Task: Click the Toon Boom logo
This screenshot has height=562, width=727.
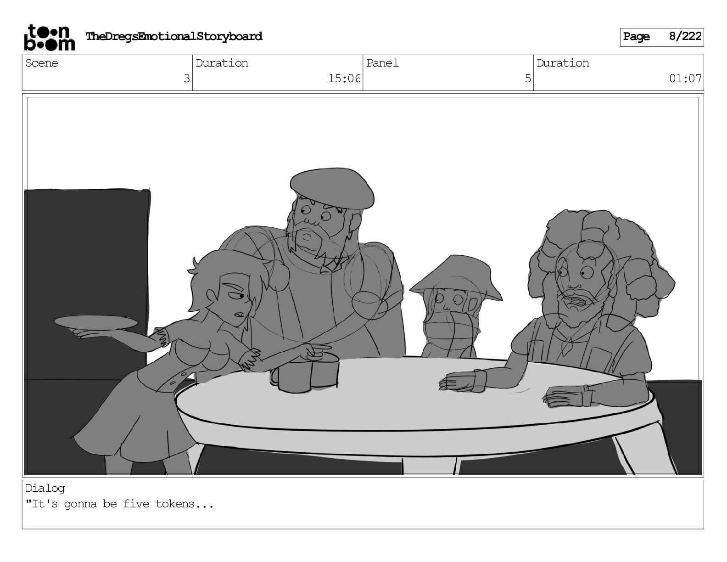Action: pos(49,37)
